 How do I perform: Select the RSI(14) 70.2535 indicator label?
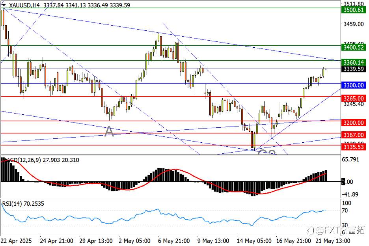23,204
